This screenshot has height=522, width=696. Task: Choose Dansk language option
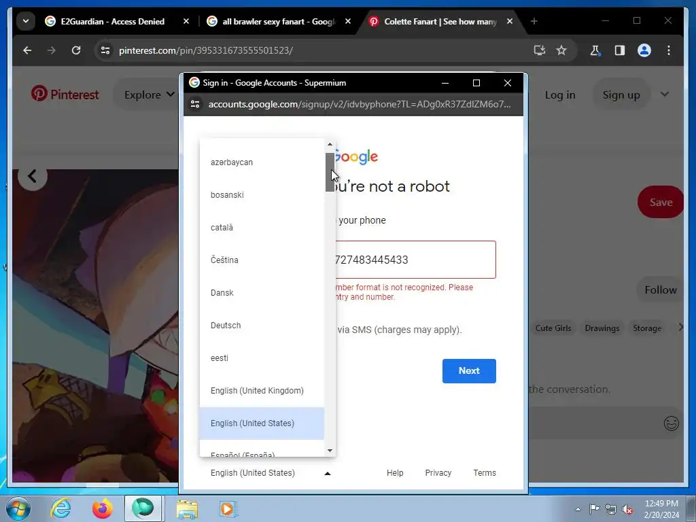click(262, 293)
